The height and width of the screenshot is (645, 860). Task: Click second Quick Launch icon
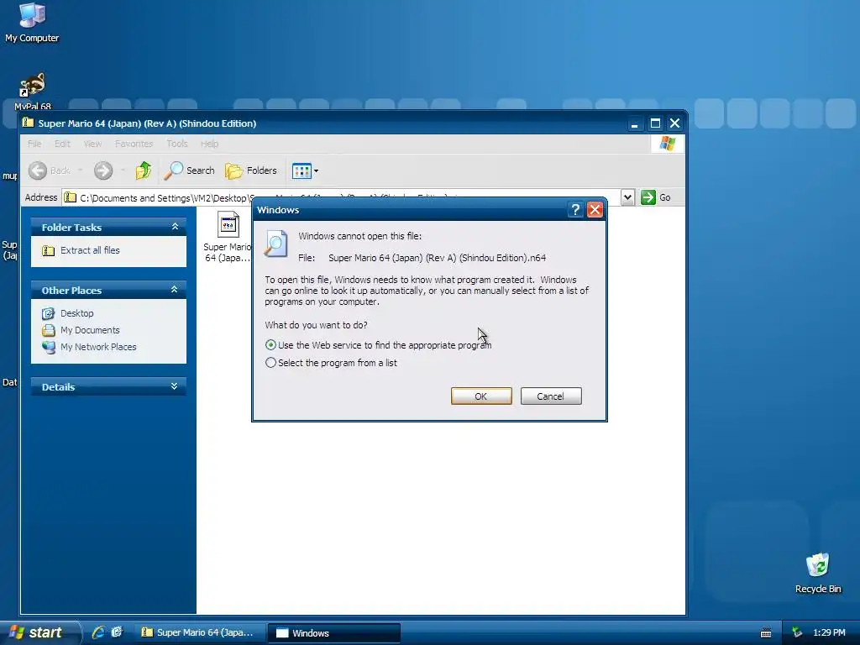(117, 632)
